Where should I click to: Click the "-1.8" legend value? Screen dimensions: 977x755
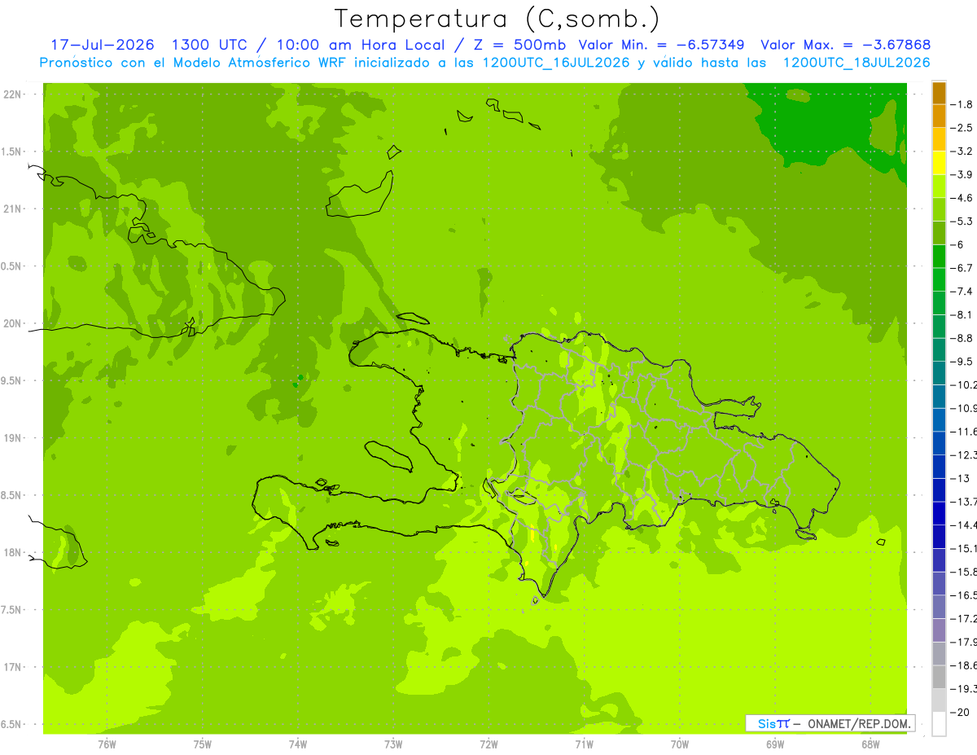(x=963, y=104)
